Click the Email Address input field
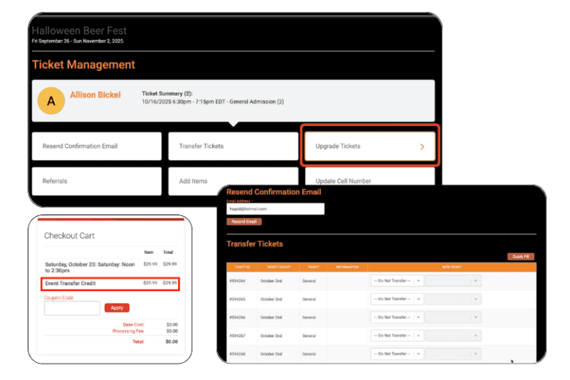This screenshot has width=570, height=380. (275, 209)
